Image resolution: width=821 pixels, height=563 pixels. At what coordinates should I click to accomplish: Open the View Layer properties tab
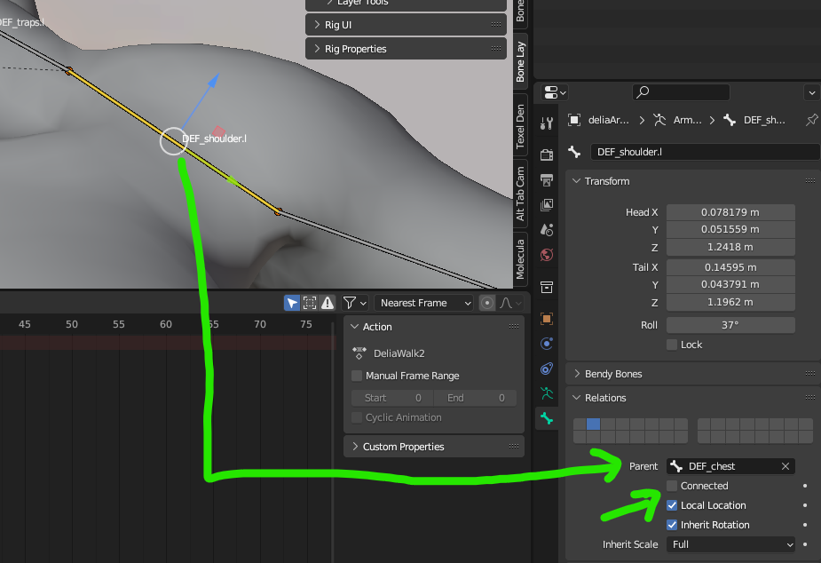[x=547, y=205]
